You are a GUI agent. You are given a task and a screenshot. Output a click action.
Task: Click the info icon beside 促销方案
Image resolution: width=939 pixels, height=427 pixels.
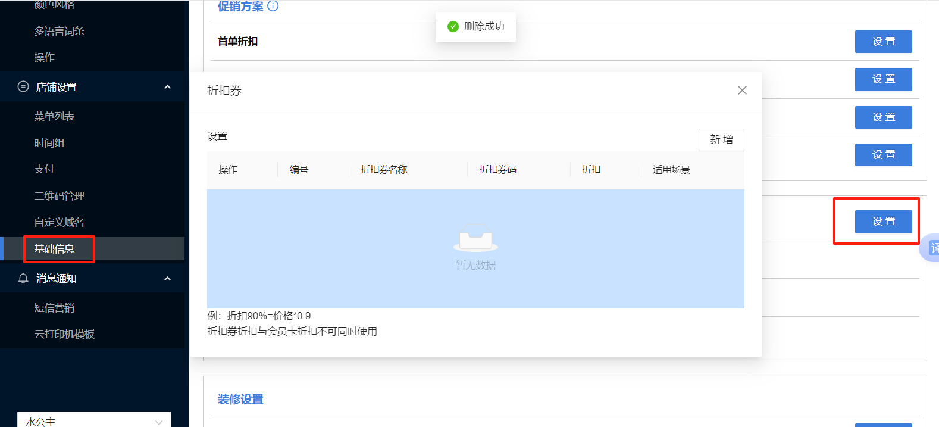tap(273, 6)
